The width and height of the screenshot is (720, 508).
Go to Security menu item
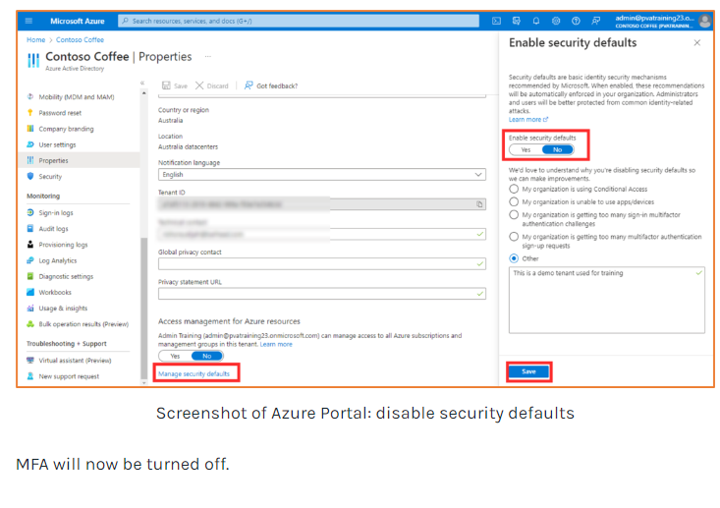point(50,176)
